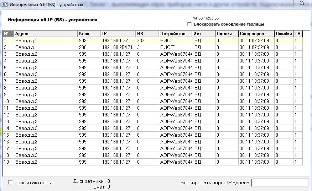Click the TR column header

298,34
